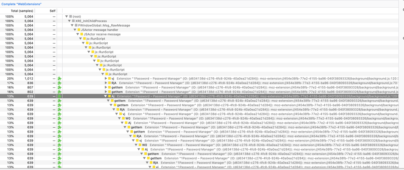This screenshot has height=170, width=404.
Task: Expand the 20% vj call node
Action: [106, 78]
